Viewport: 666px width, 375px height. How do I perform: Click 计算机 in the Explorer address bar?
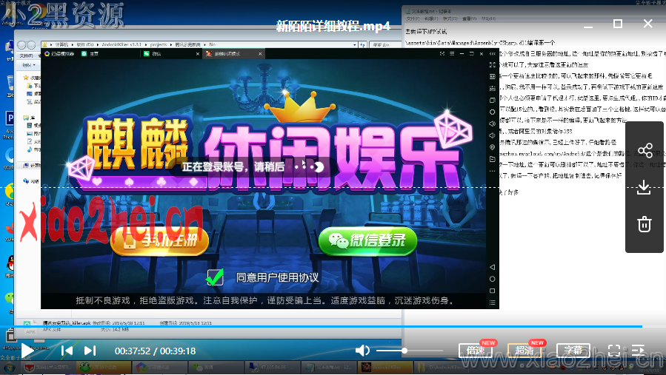point(61,44)
